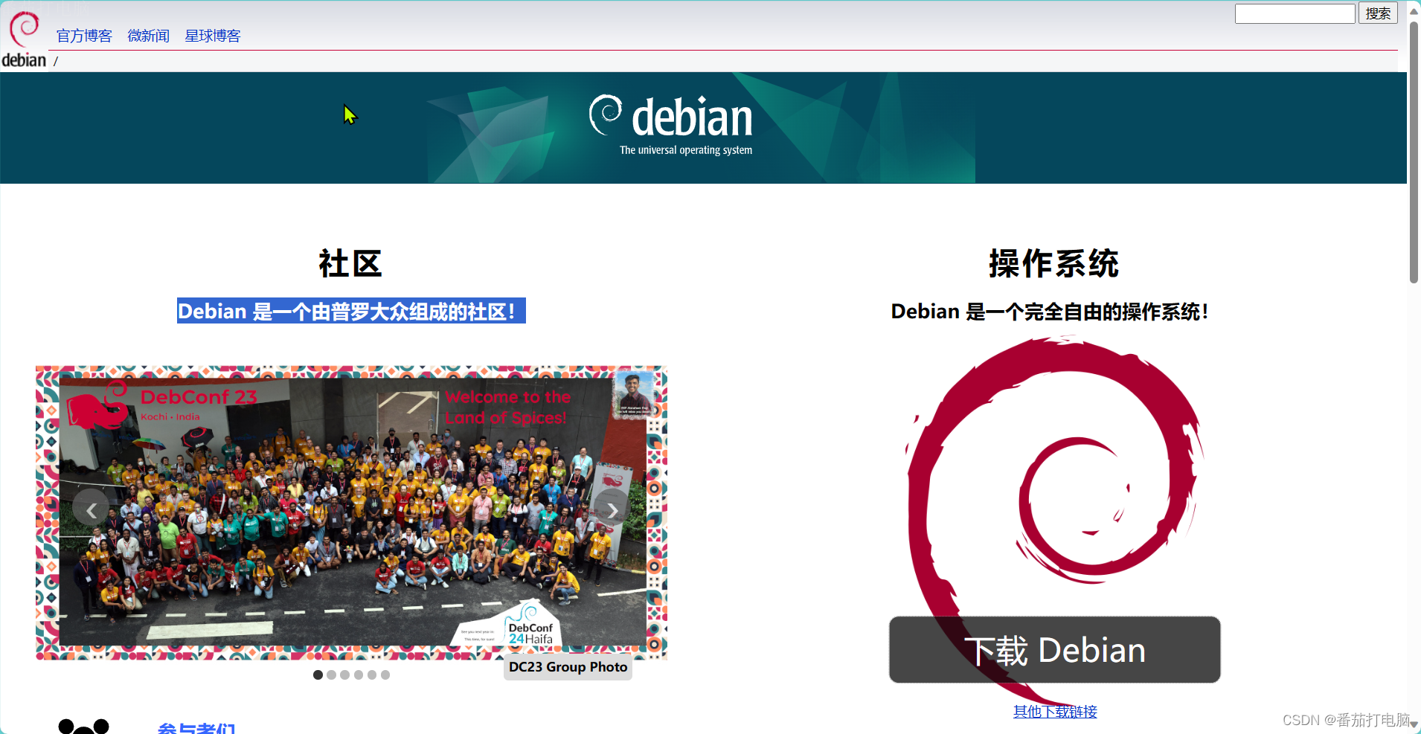Click the DebConf 23 group photo slide
The image size is (1421, 734).
351,512
